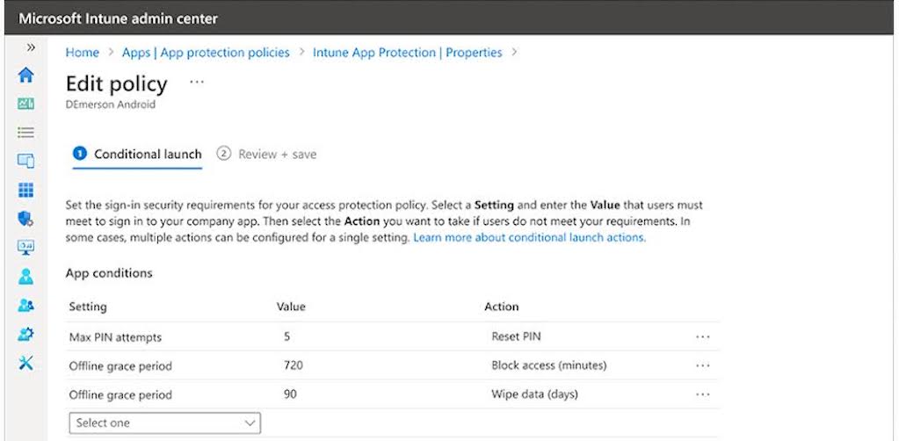The width and height of the screenshot is (899, 441).
Task: Open Troubleshooting wrench icon
Action: 25,364
